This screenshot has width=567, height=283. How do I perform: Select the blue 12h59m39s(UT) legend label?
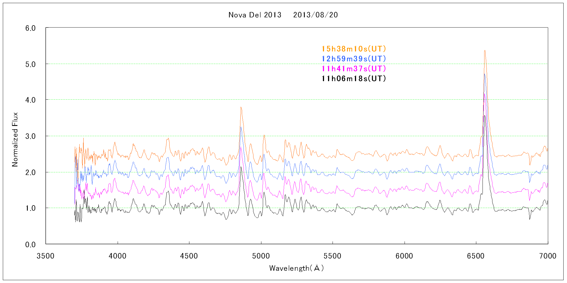coord(354,59)
